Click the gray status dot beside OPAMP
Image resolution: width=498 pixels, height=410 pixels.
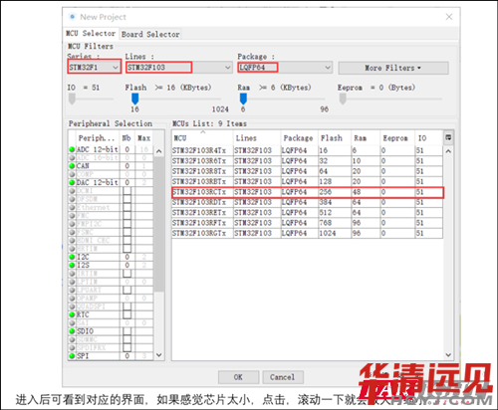point(72,298)
